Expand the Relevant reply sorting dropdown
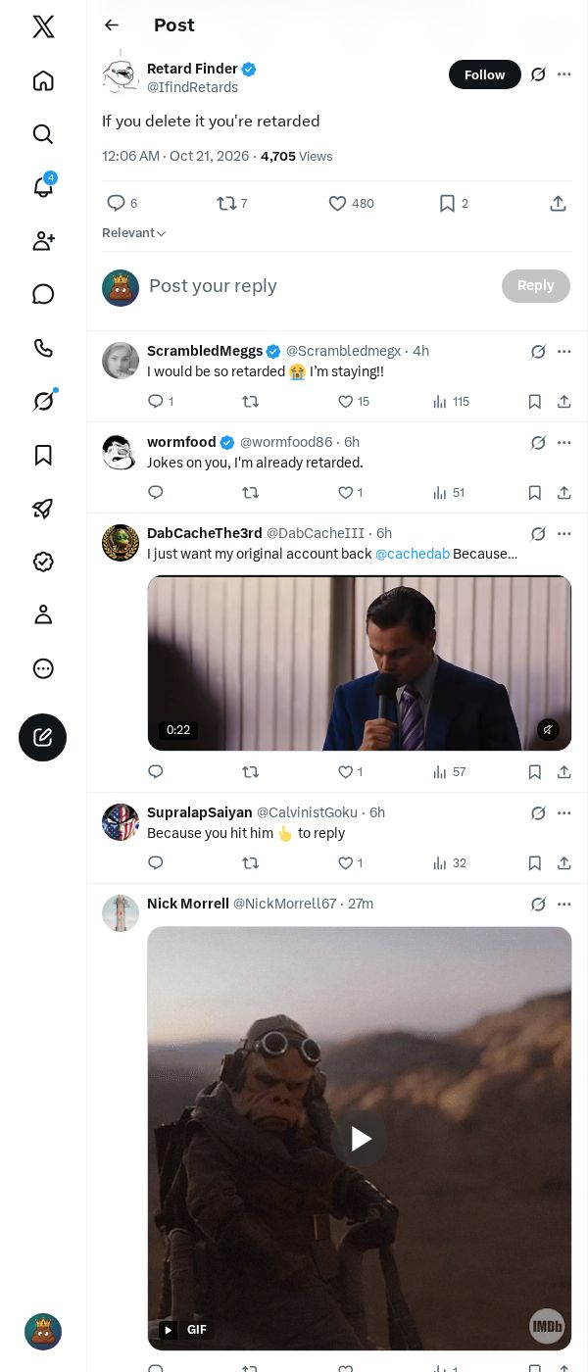The width and height of the screenshot is (588, 1372). tap(134, 233)
